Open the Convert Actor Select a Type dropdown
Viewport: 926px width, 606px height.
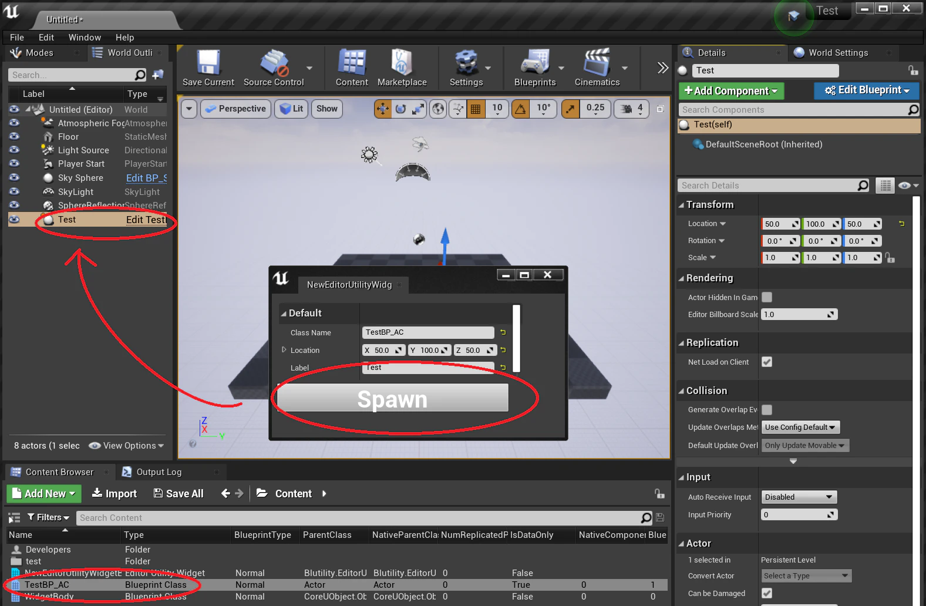pyautogui.click(x=806, y=575)
